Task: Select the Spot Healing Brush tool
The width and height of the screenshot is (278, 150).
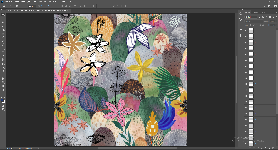Action: tap(3, 41)
